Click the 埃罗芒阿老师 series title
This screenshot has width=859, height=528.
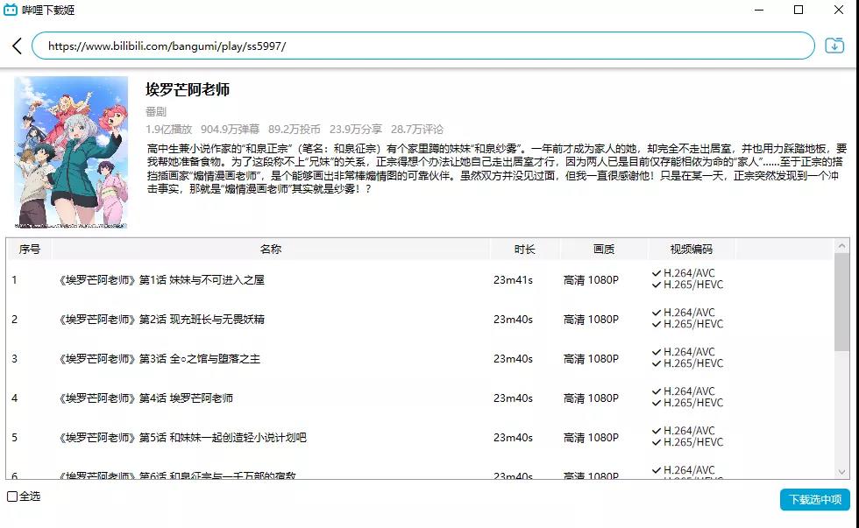click(x=188, y=89)
